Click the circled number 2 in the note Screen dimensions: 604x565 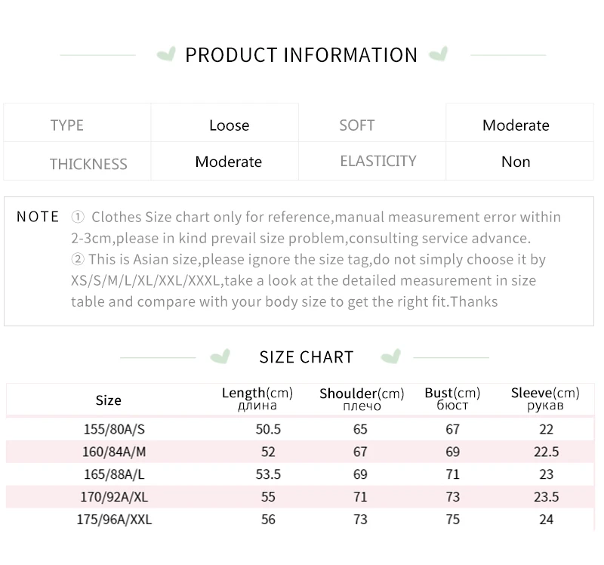coord(78,259)
